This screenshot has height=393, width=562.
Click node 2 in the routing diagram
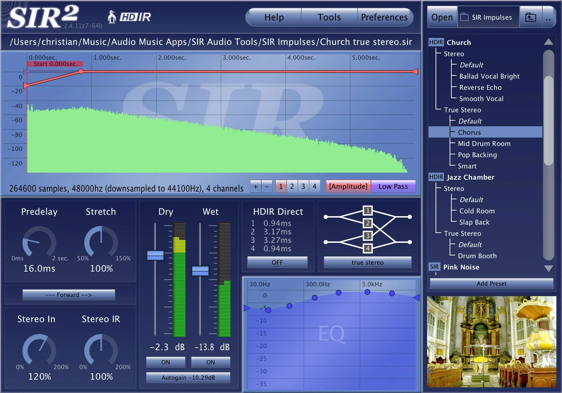pos(368,223)
